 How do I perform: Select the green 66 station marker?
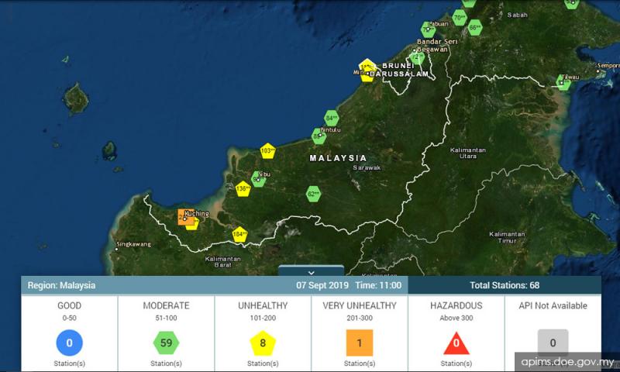pos(475,28)
